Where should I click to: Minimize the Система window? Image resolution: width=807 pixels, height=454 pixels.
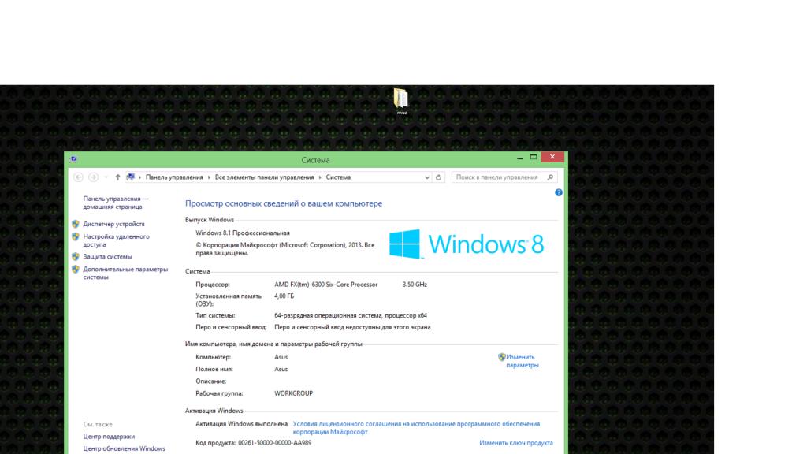point(520,158)
